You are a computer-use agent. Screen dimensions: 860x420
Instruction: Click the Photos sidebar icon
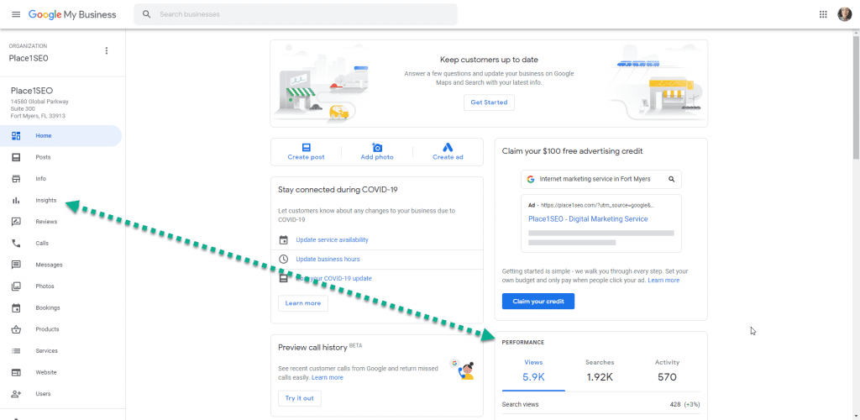[16, 286]
